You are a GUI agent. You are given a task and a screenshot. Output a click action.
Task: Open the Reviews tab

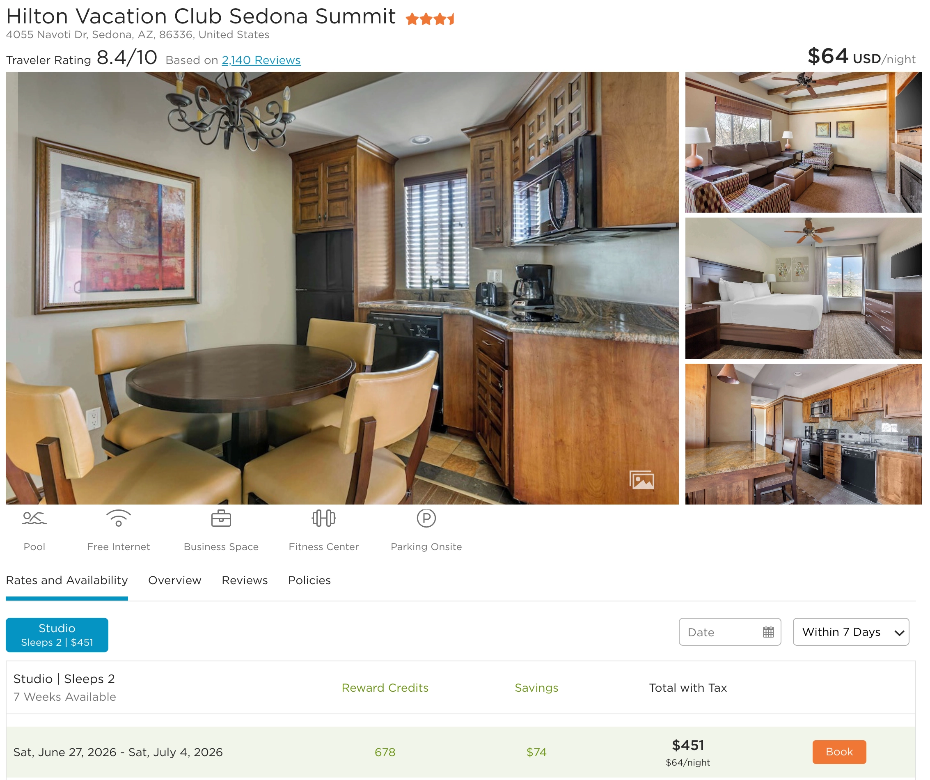click(245, 580)
